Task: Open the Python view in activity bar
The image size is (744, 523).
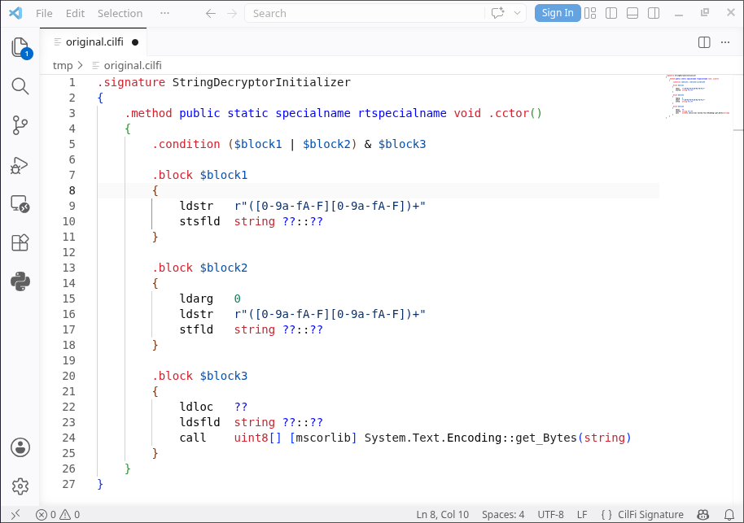Action: (x=20, y=281)
